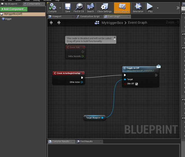The height and width of the screenshot is (157, 185).
Task: Navigate forward with the right arrow
Action: tap(59, 23)
